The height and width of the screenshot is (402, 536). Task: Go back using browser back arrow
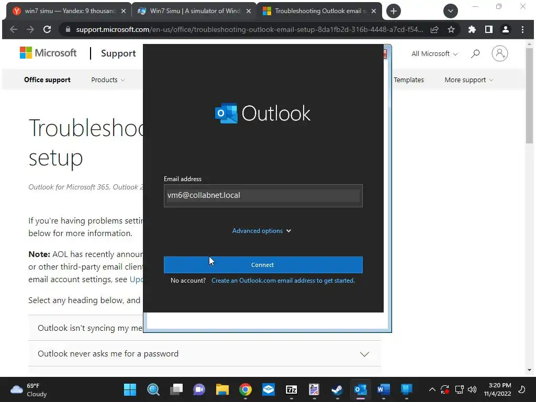(x=14, y=29)
